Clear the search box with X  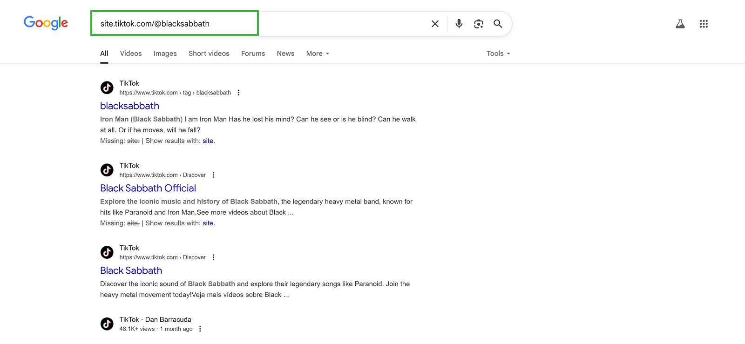click(x=435, y=24)
